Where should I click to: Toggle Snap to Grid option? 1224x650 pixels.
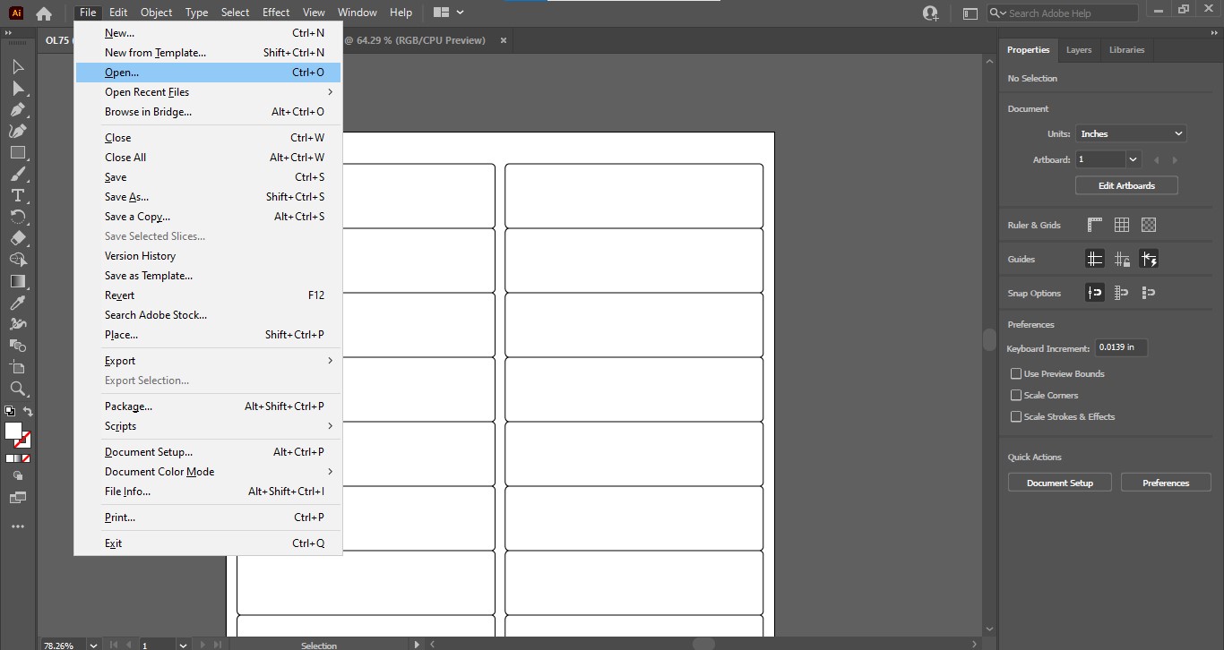[x=1122, y=293]
